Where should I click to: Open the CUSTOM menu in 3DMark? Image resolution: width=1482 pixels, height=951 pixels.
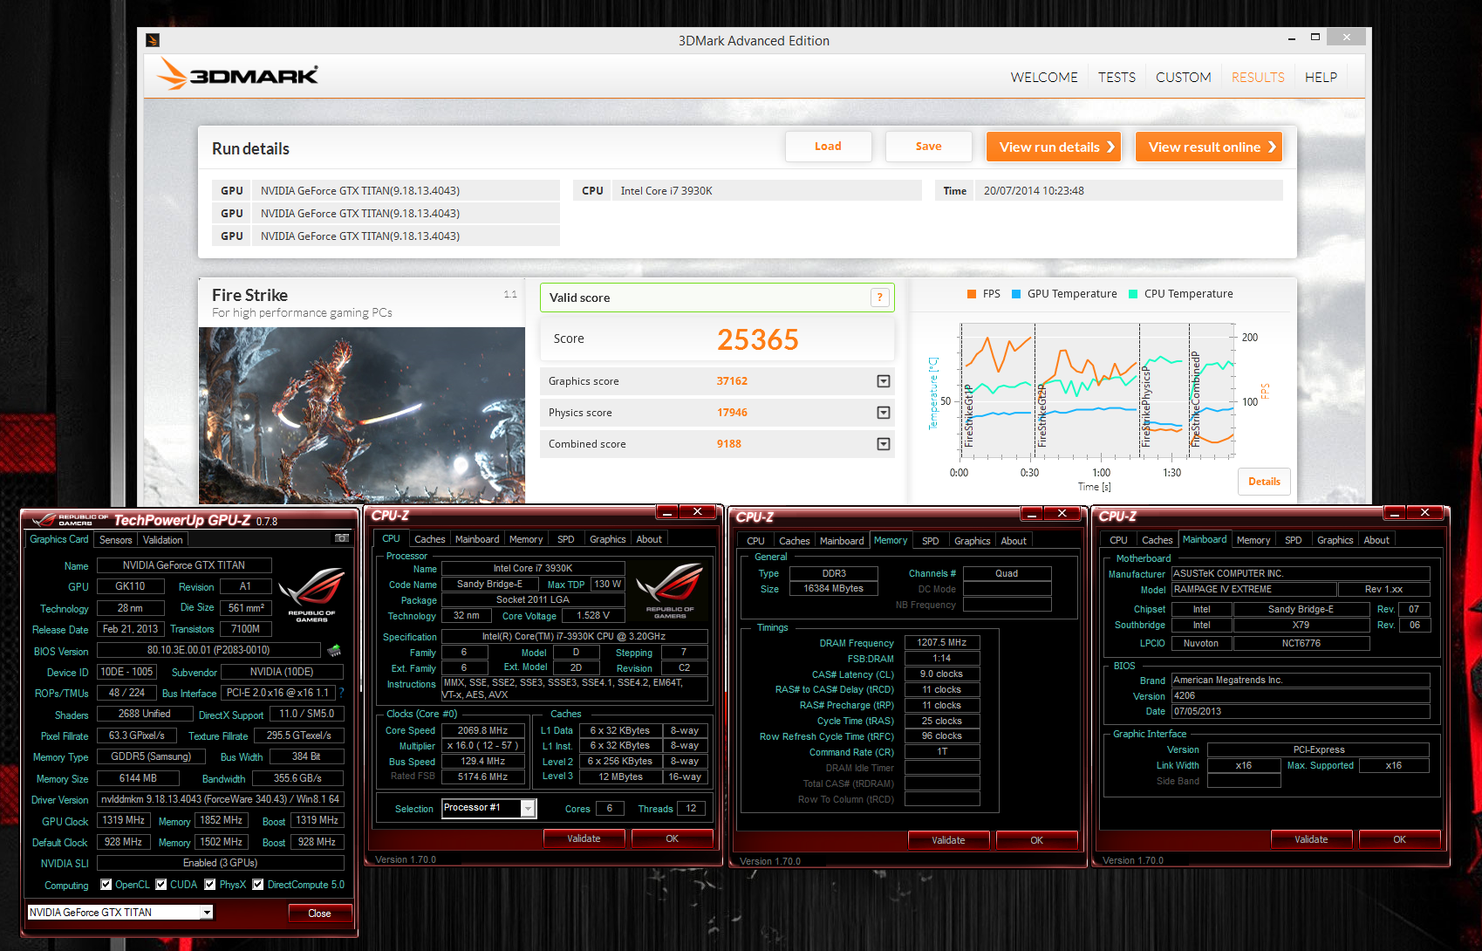click(x=1184, y=78)
